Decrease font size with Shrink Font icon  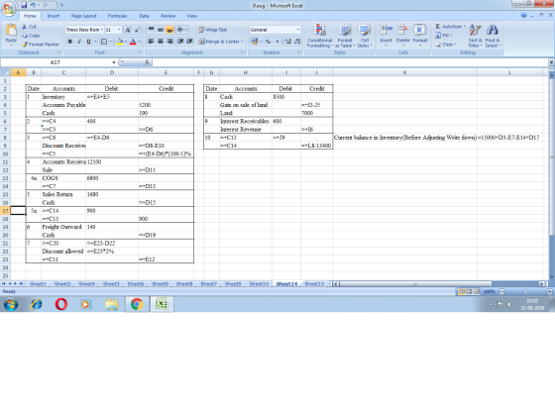(137, 30)
